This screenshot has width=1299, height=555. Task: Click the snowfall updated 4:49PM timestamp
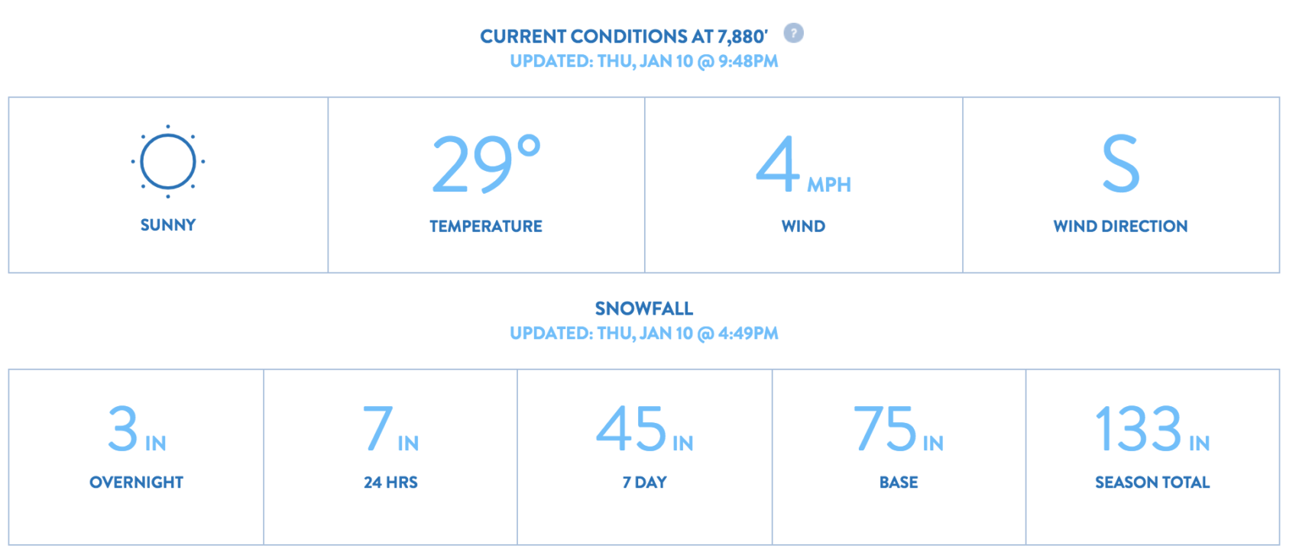tap(644, 334)
